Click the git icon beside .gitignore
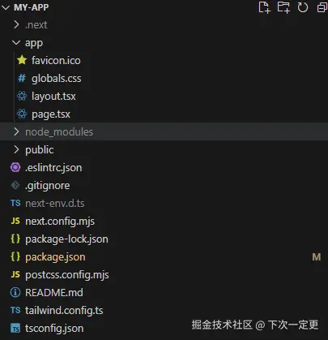The image size is (328, 340). [15, 185]
